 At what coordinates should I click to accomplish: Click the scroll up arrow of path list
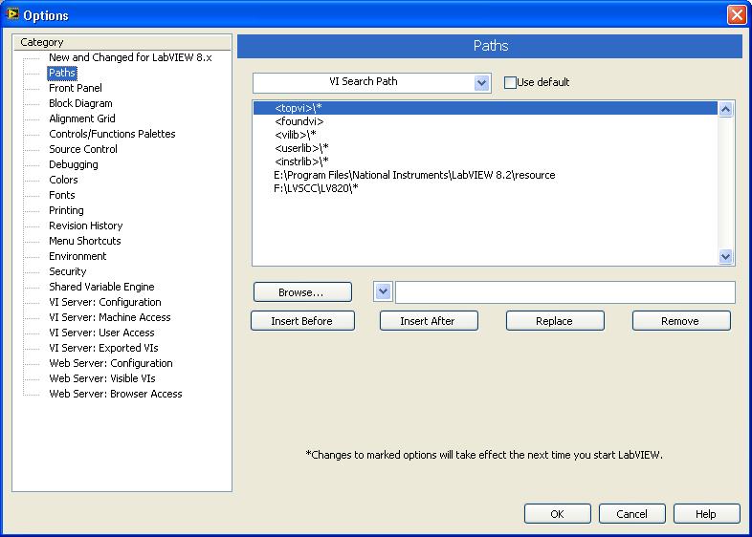tap(725, 110)
